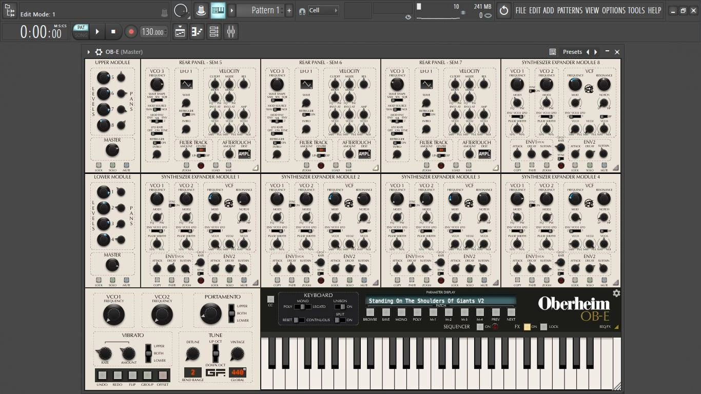The height and width of the screenshot is (394, 701).
Task: Switch POLY/MONO/LEGATO keyboard mode
Action: click(302, 307)
